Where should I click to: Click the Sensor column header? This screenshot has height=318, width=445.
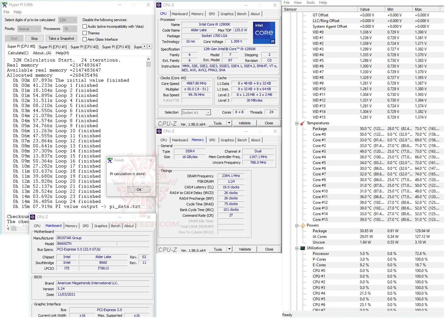pyautogui.click(x=320, y=9)
